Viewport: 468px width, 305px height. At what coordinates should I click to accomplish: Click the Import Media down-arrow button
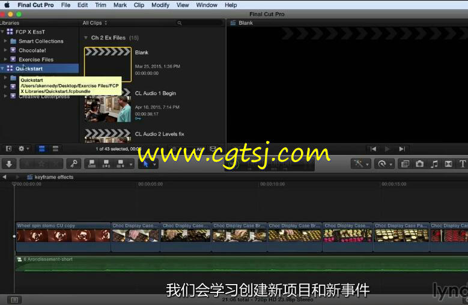point(9,164)
